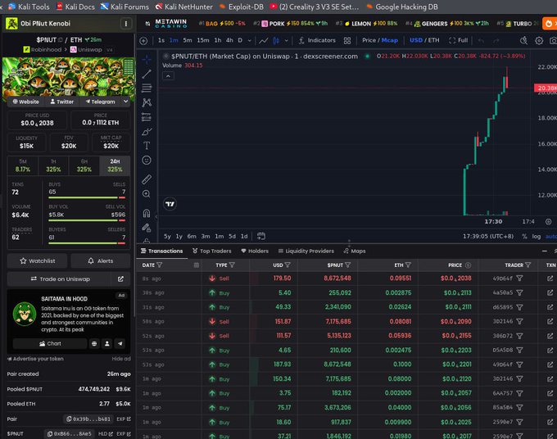Screen dimensions: 557x439
Task: Open the token Twitter link
Action: tap(61, 102)
